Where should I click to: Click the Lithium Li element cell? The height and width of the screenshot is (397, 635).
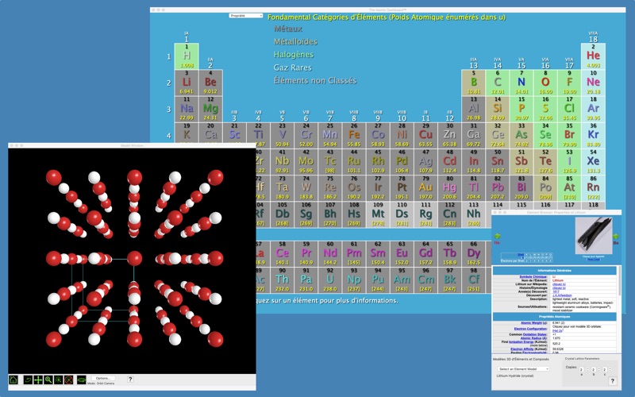click(187, 83)
